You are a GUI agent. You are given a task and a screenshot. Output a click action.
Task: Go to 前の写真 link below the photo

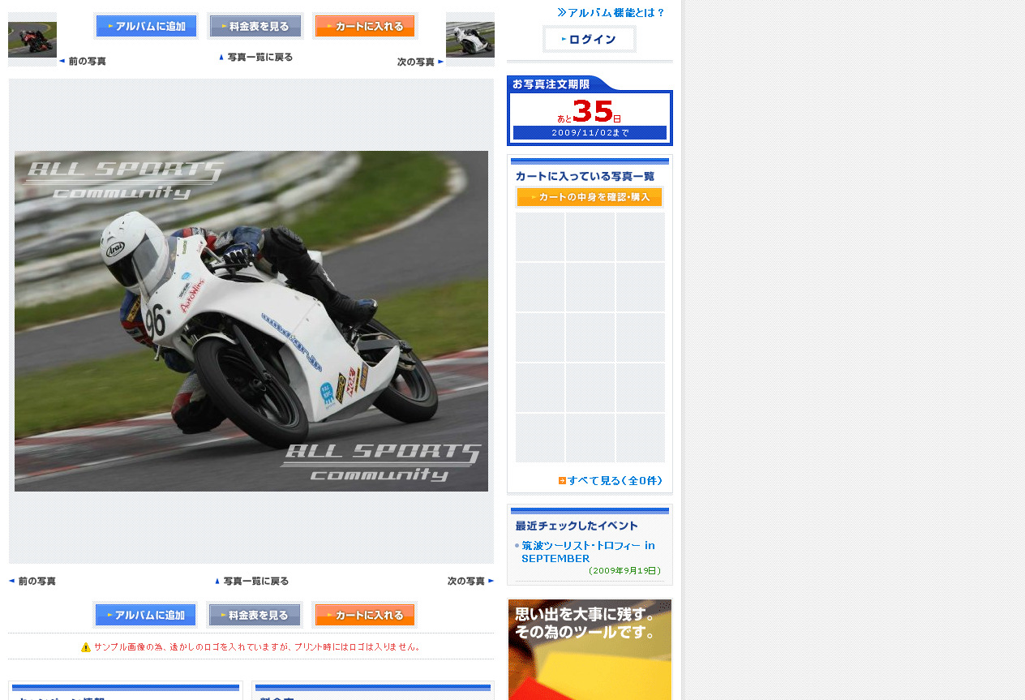click(x=32, y=581)
